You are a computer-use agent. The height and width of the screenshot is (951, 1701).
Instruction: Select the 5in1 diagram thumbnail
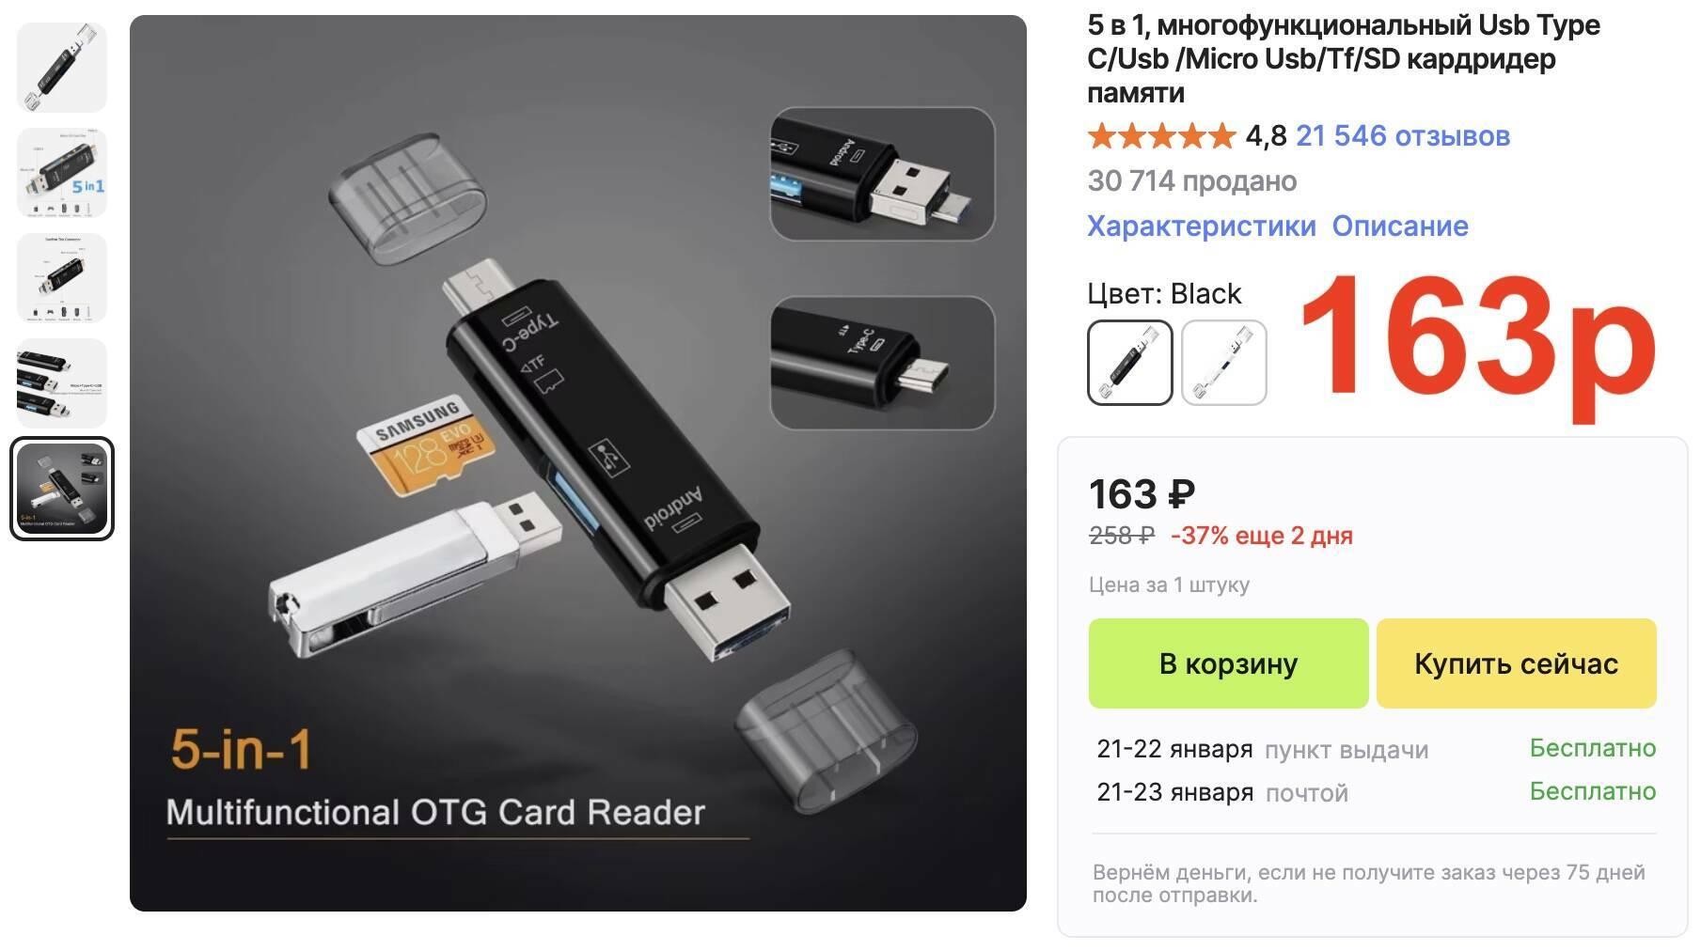coord(62,173)
